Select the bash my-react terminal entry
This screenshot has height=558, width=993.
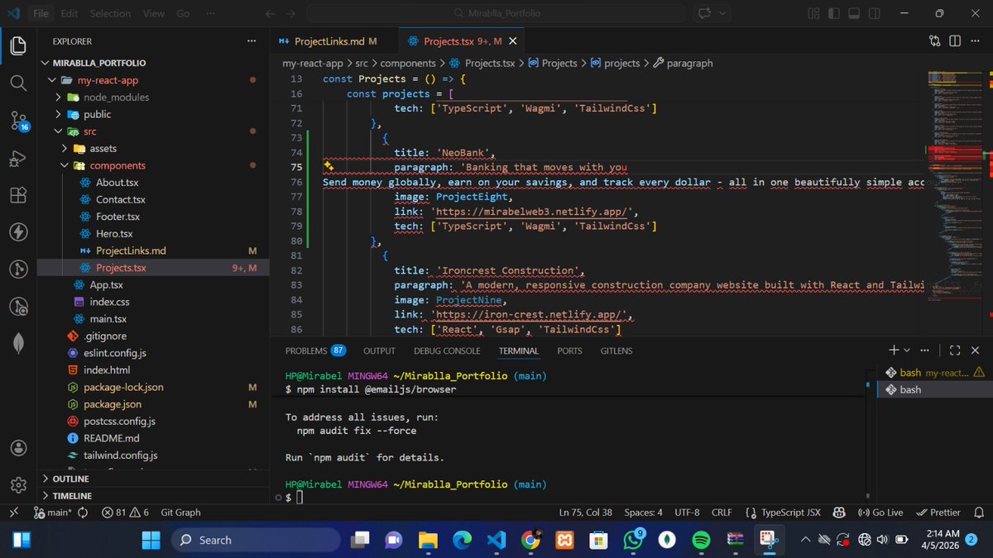coord(933,373)
